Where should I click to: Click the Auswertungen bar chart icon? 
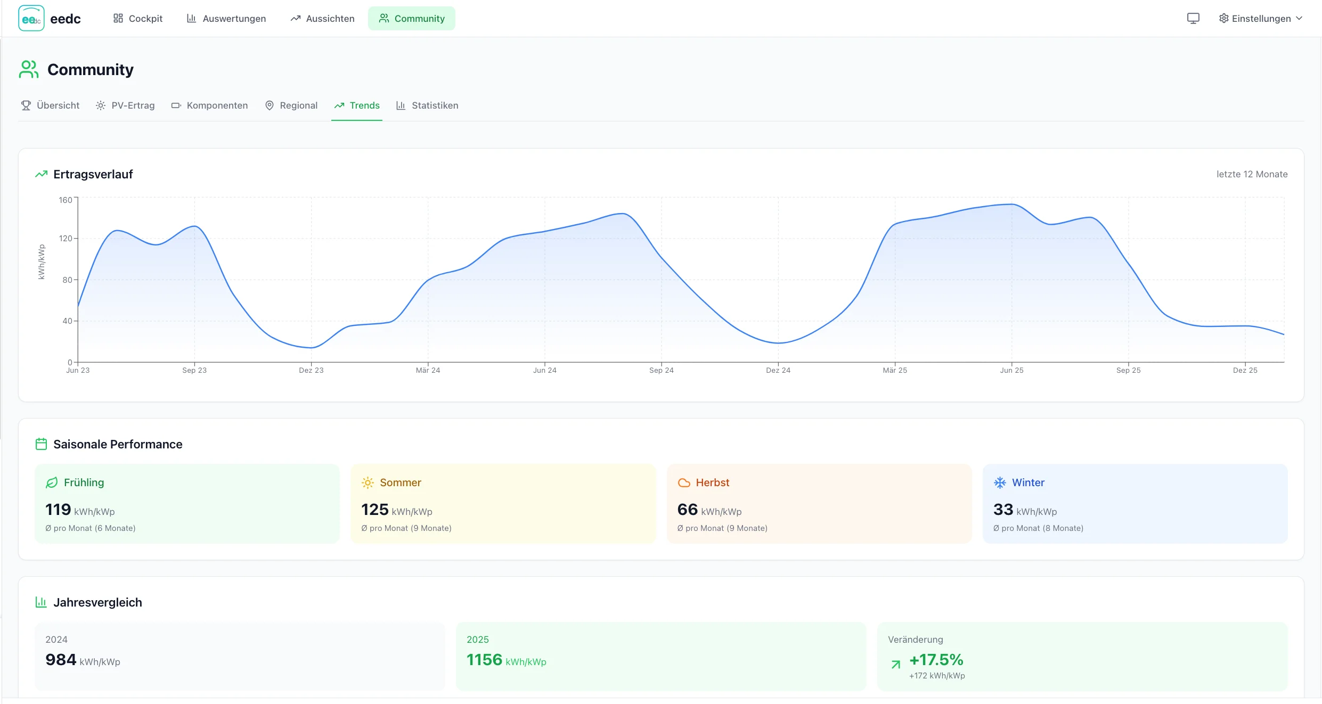click(x=191, y=18)
